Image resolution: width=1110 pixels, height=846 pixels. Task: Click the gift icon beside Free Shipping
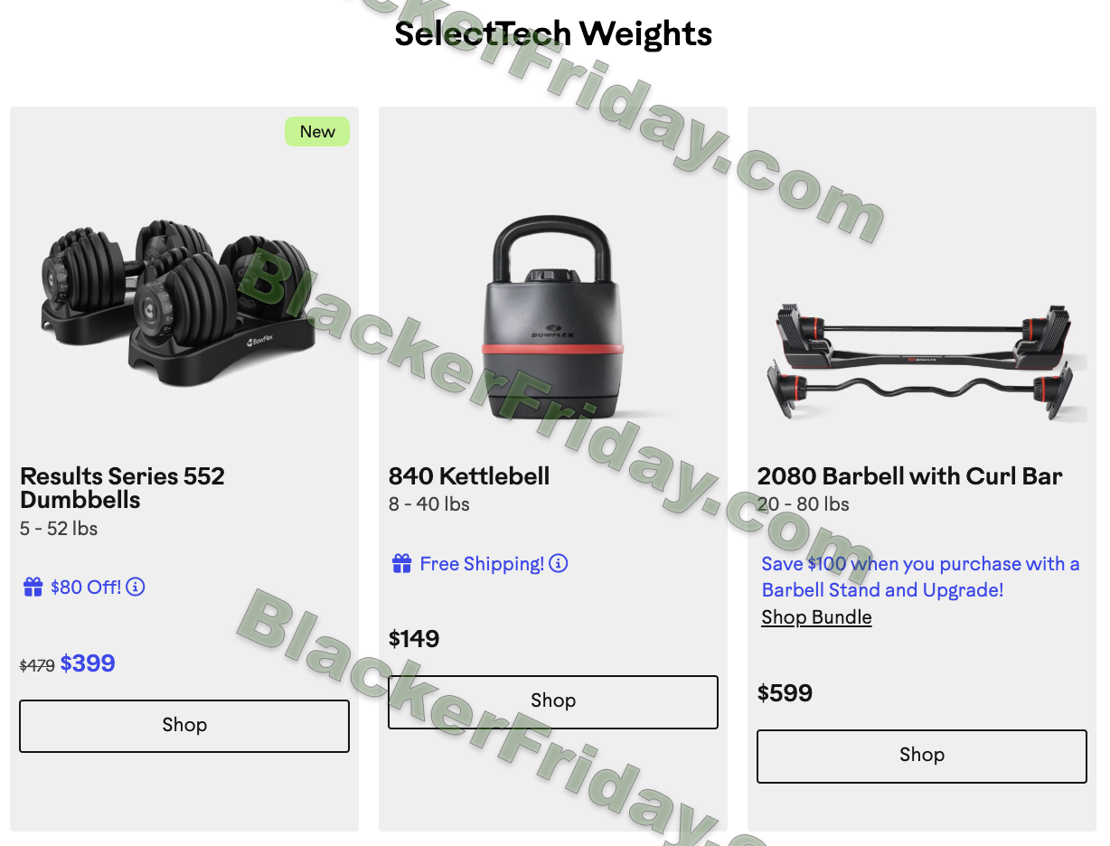point(401,564)
